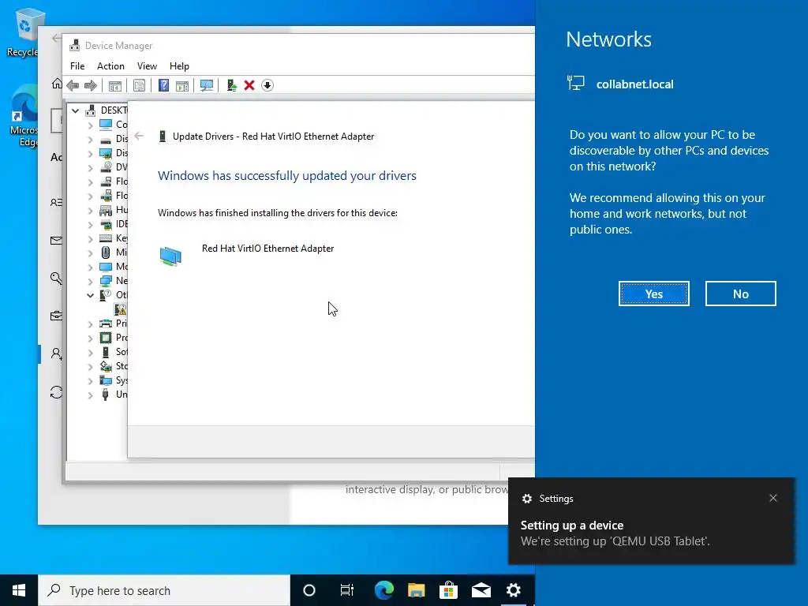The width and height of the screenshot is (808, 606).
Task: Toggle the action pane toolbar icon
Action: tap(182, 85)
